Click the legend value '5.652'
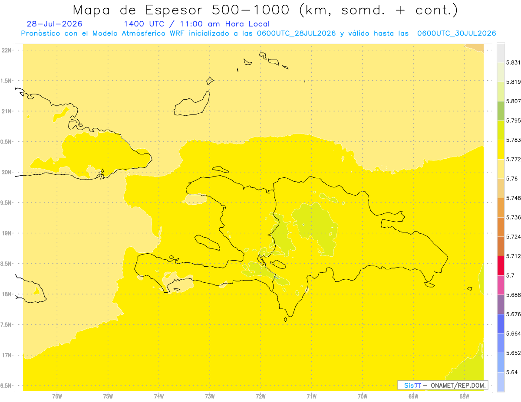This screenshot has height=402, width=521. [514, 353]
